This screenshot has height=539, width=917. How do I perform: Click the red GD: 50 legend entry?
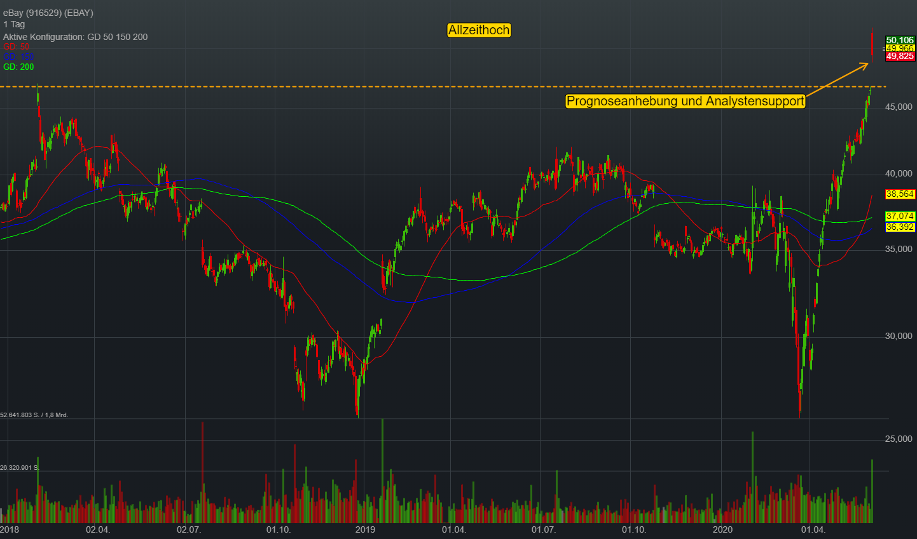(17, 47)
